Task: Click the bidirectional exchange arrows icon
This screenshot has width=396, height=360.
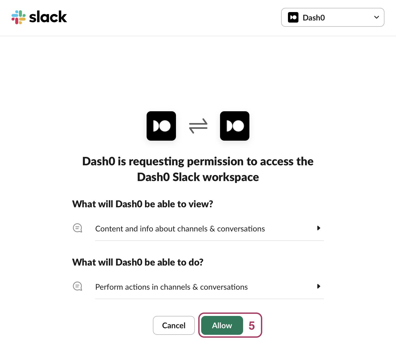Action: point(198,126)
